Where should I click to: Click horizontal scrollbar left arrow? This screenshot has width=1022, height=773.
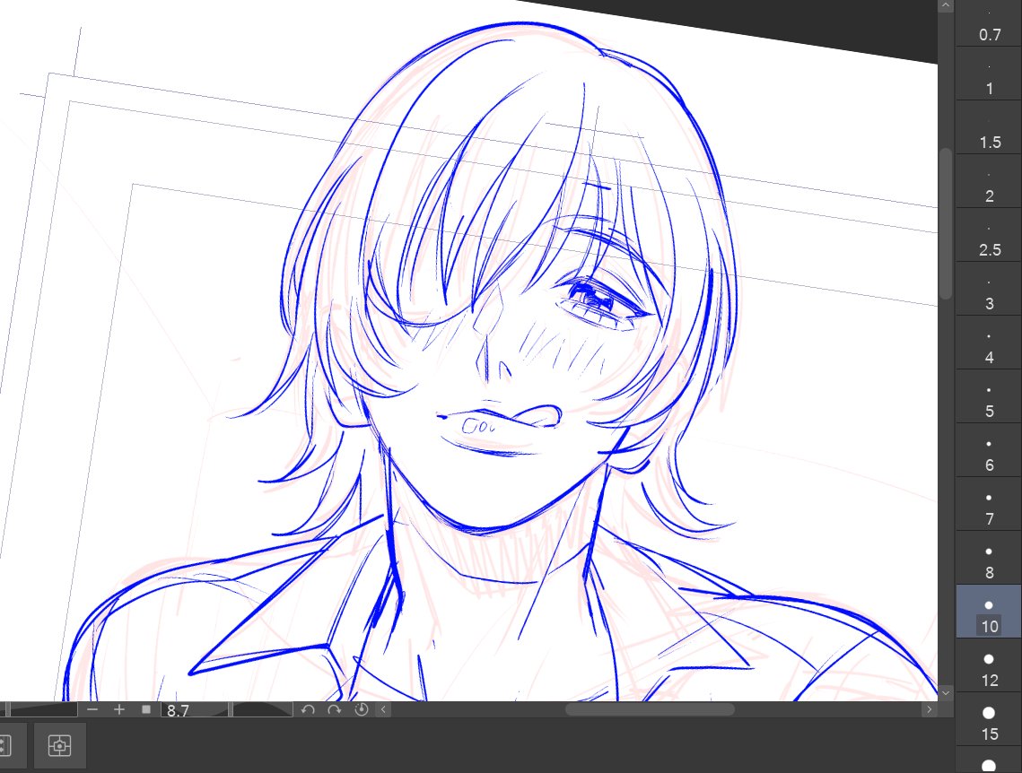pos(383,709)
